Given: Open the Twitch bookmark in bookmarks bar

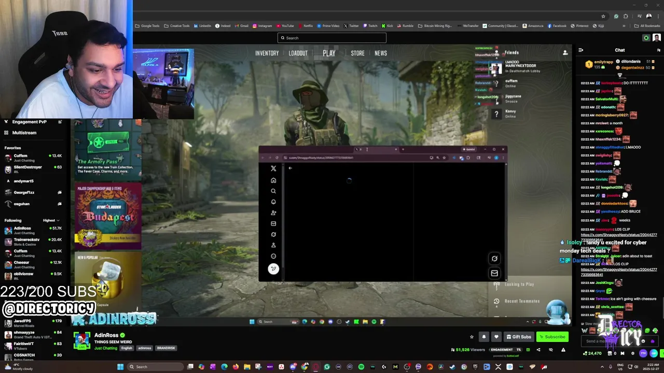Looking at the screenshot, I should point(370,26).
